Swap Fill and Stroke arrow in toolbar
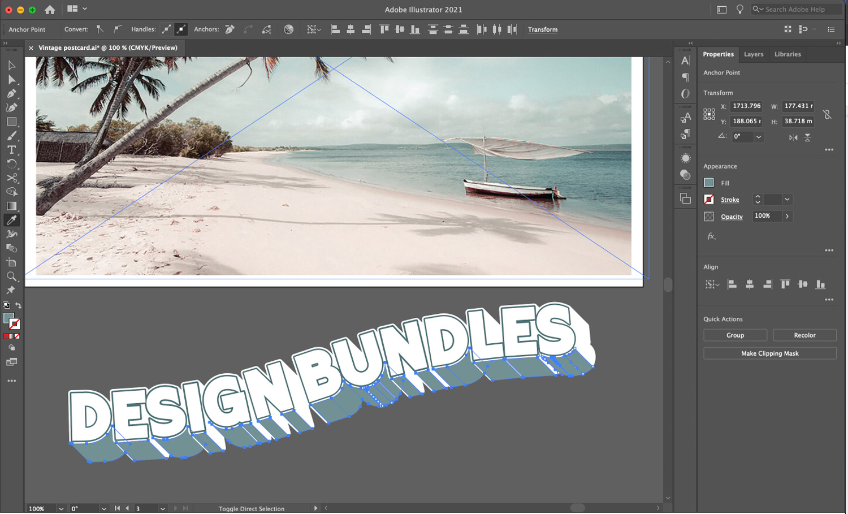The image size is (848, 514). point(18,305)
